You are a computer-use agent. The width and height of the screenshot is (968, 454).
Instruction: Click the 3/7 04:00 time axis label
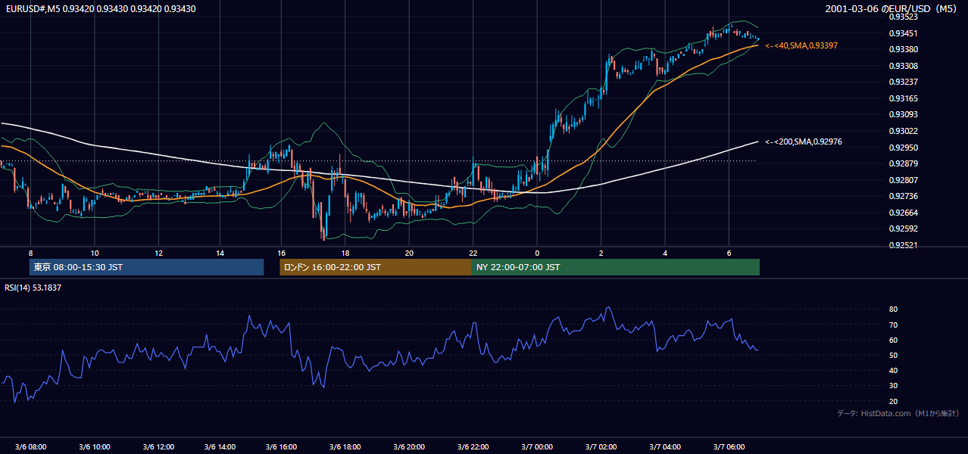(x=665, y=447)
